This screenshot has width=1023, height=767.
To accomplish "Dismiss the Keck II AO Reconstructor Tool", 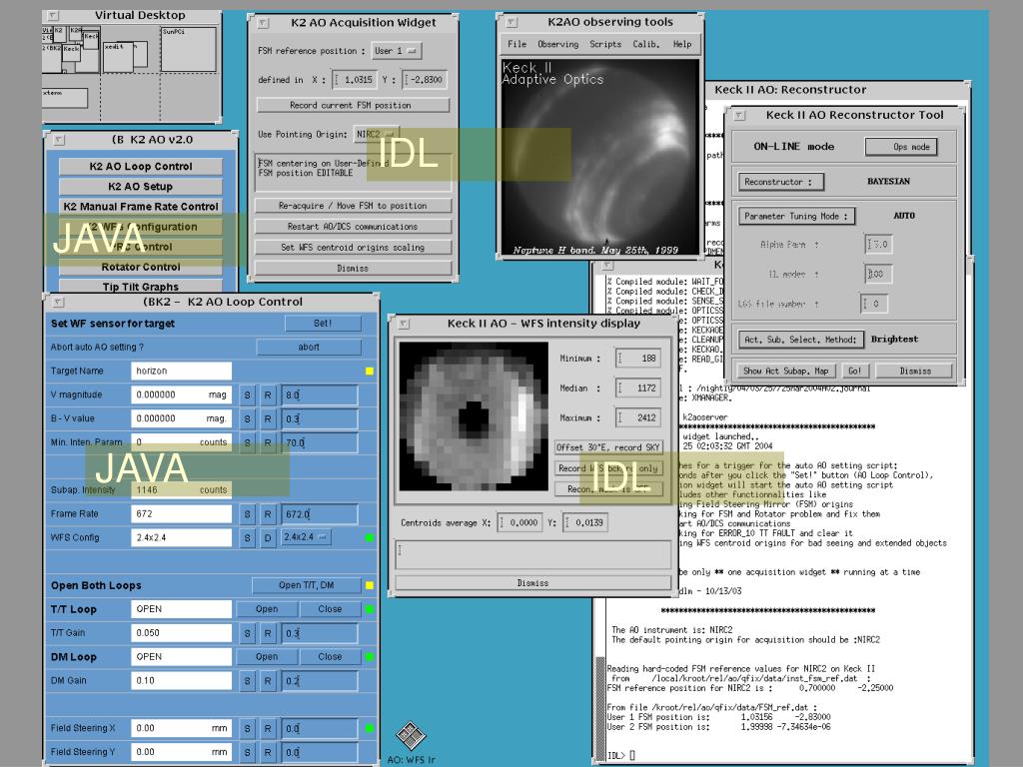I will point(915,372).
